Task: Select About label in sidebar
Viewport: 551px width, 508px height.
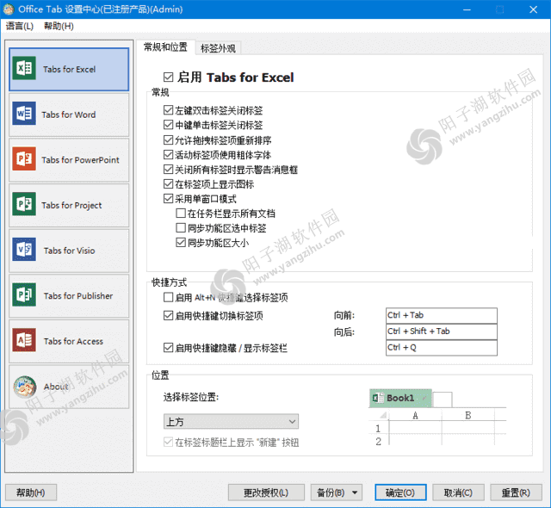Action: click(x=56, y=387)
